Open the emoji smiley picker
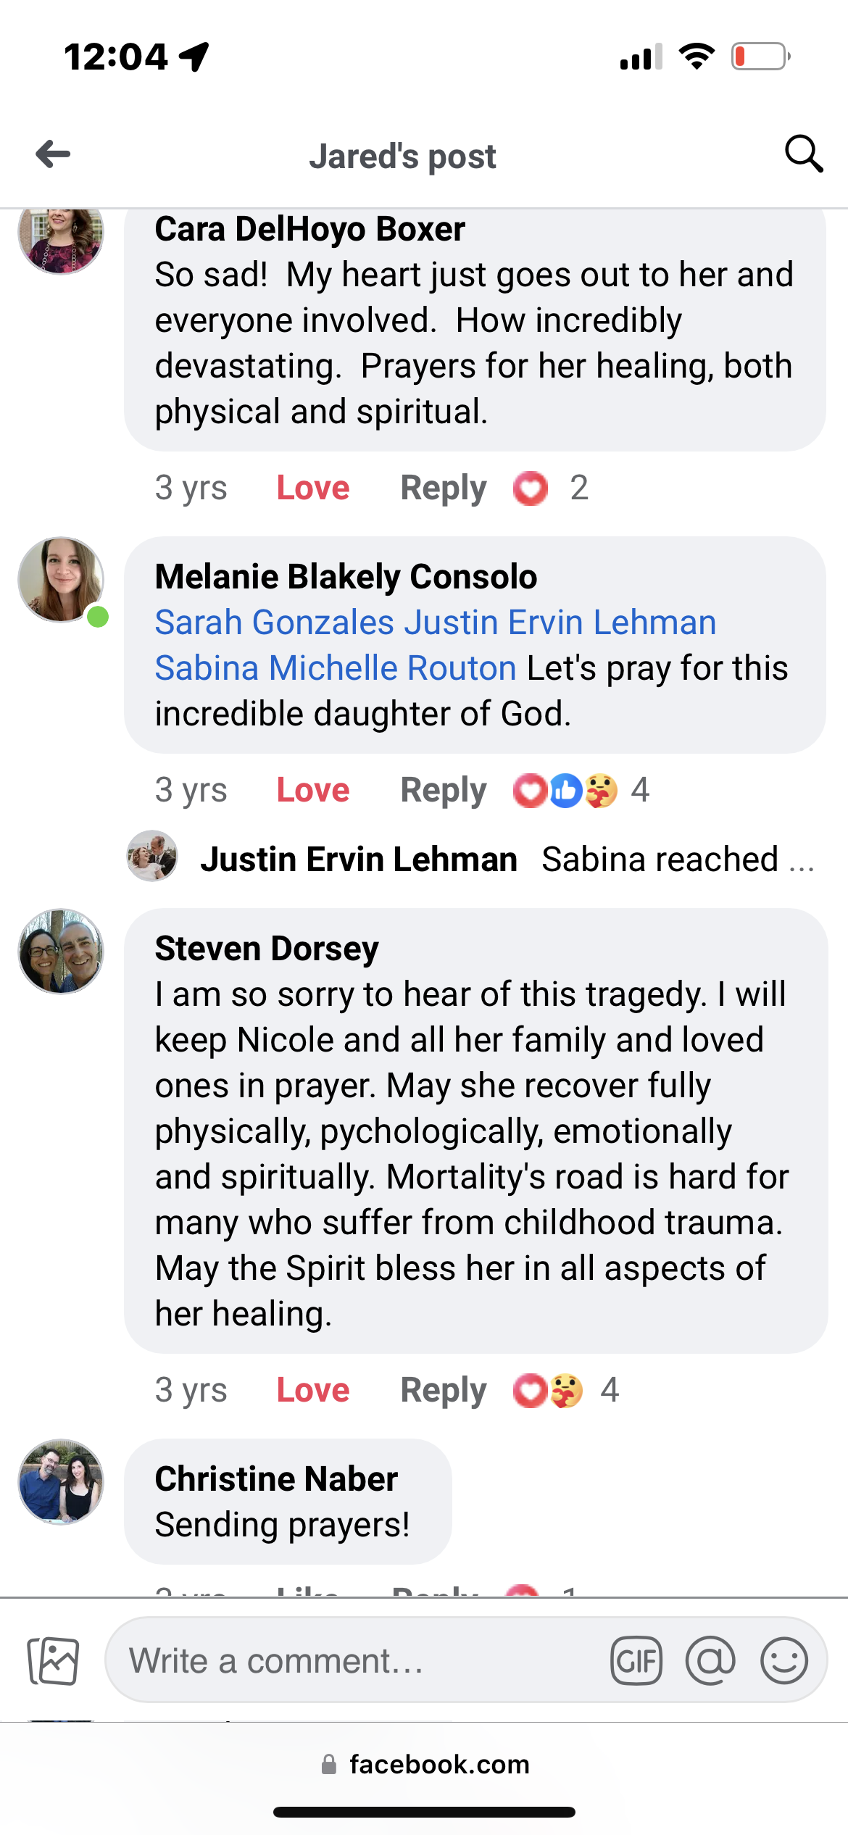848x1835 pixels. (x=784, y=1660)
